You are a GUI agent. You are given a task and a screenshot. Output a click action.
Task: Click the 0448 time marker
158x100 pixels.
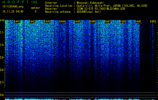click(x=123, y=21)
